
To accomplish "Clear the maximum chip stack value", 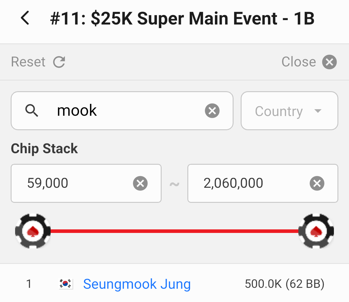I will [x=317, y=183].
